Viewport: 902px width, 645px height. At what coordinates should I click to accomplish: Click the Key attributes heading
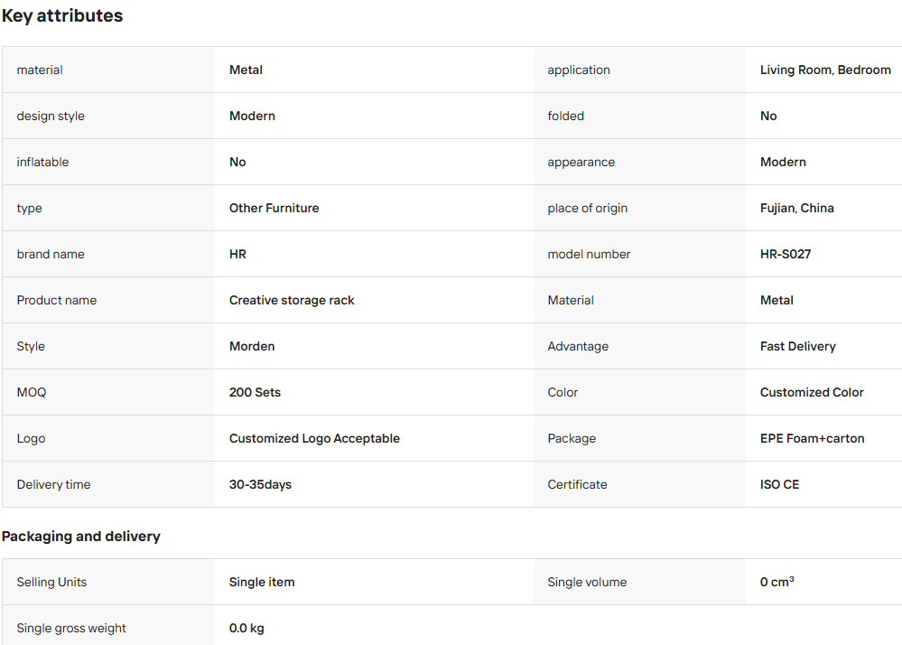[x=62, y=15]
